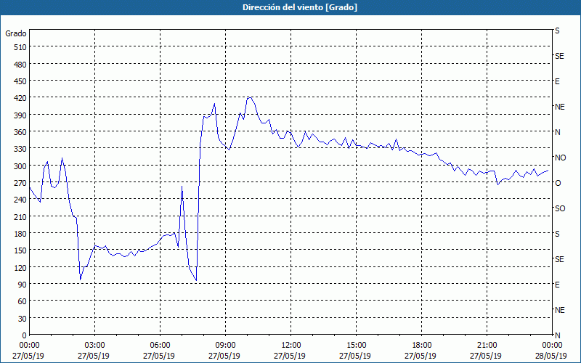Select the 27/05/19 date under 12:00

(x=290, y=356)
